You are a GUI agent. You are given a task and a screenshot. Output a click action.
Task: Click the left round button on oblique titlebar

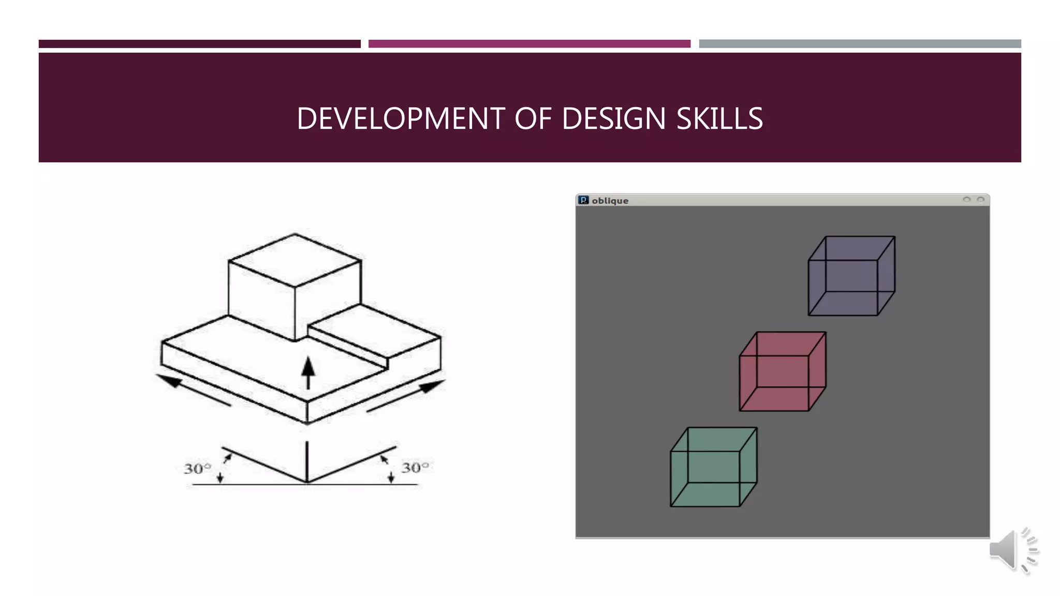pyautogui.click(x=966, y=200)
